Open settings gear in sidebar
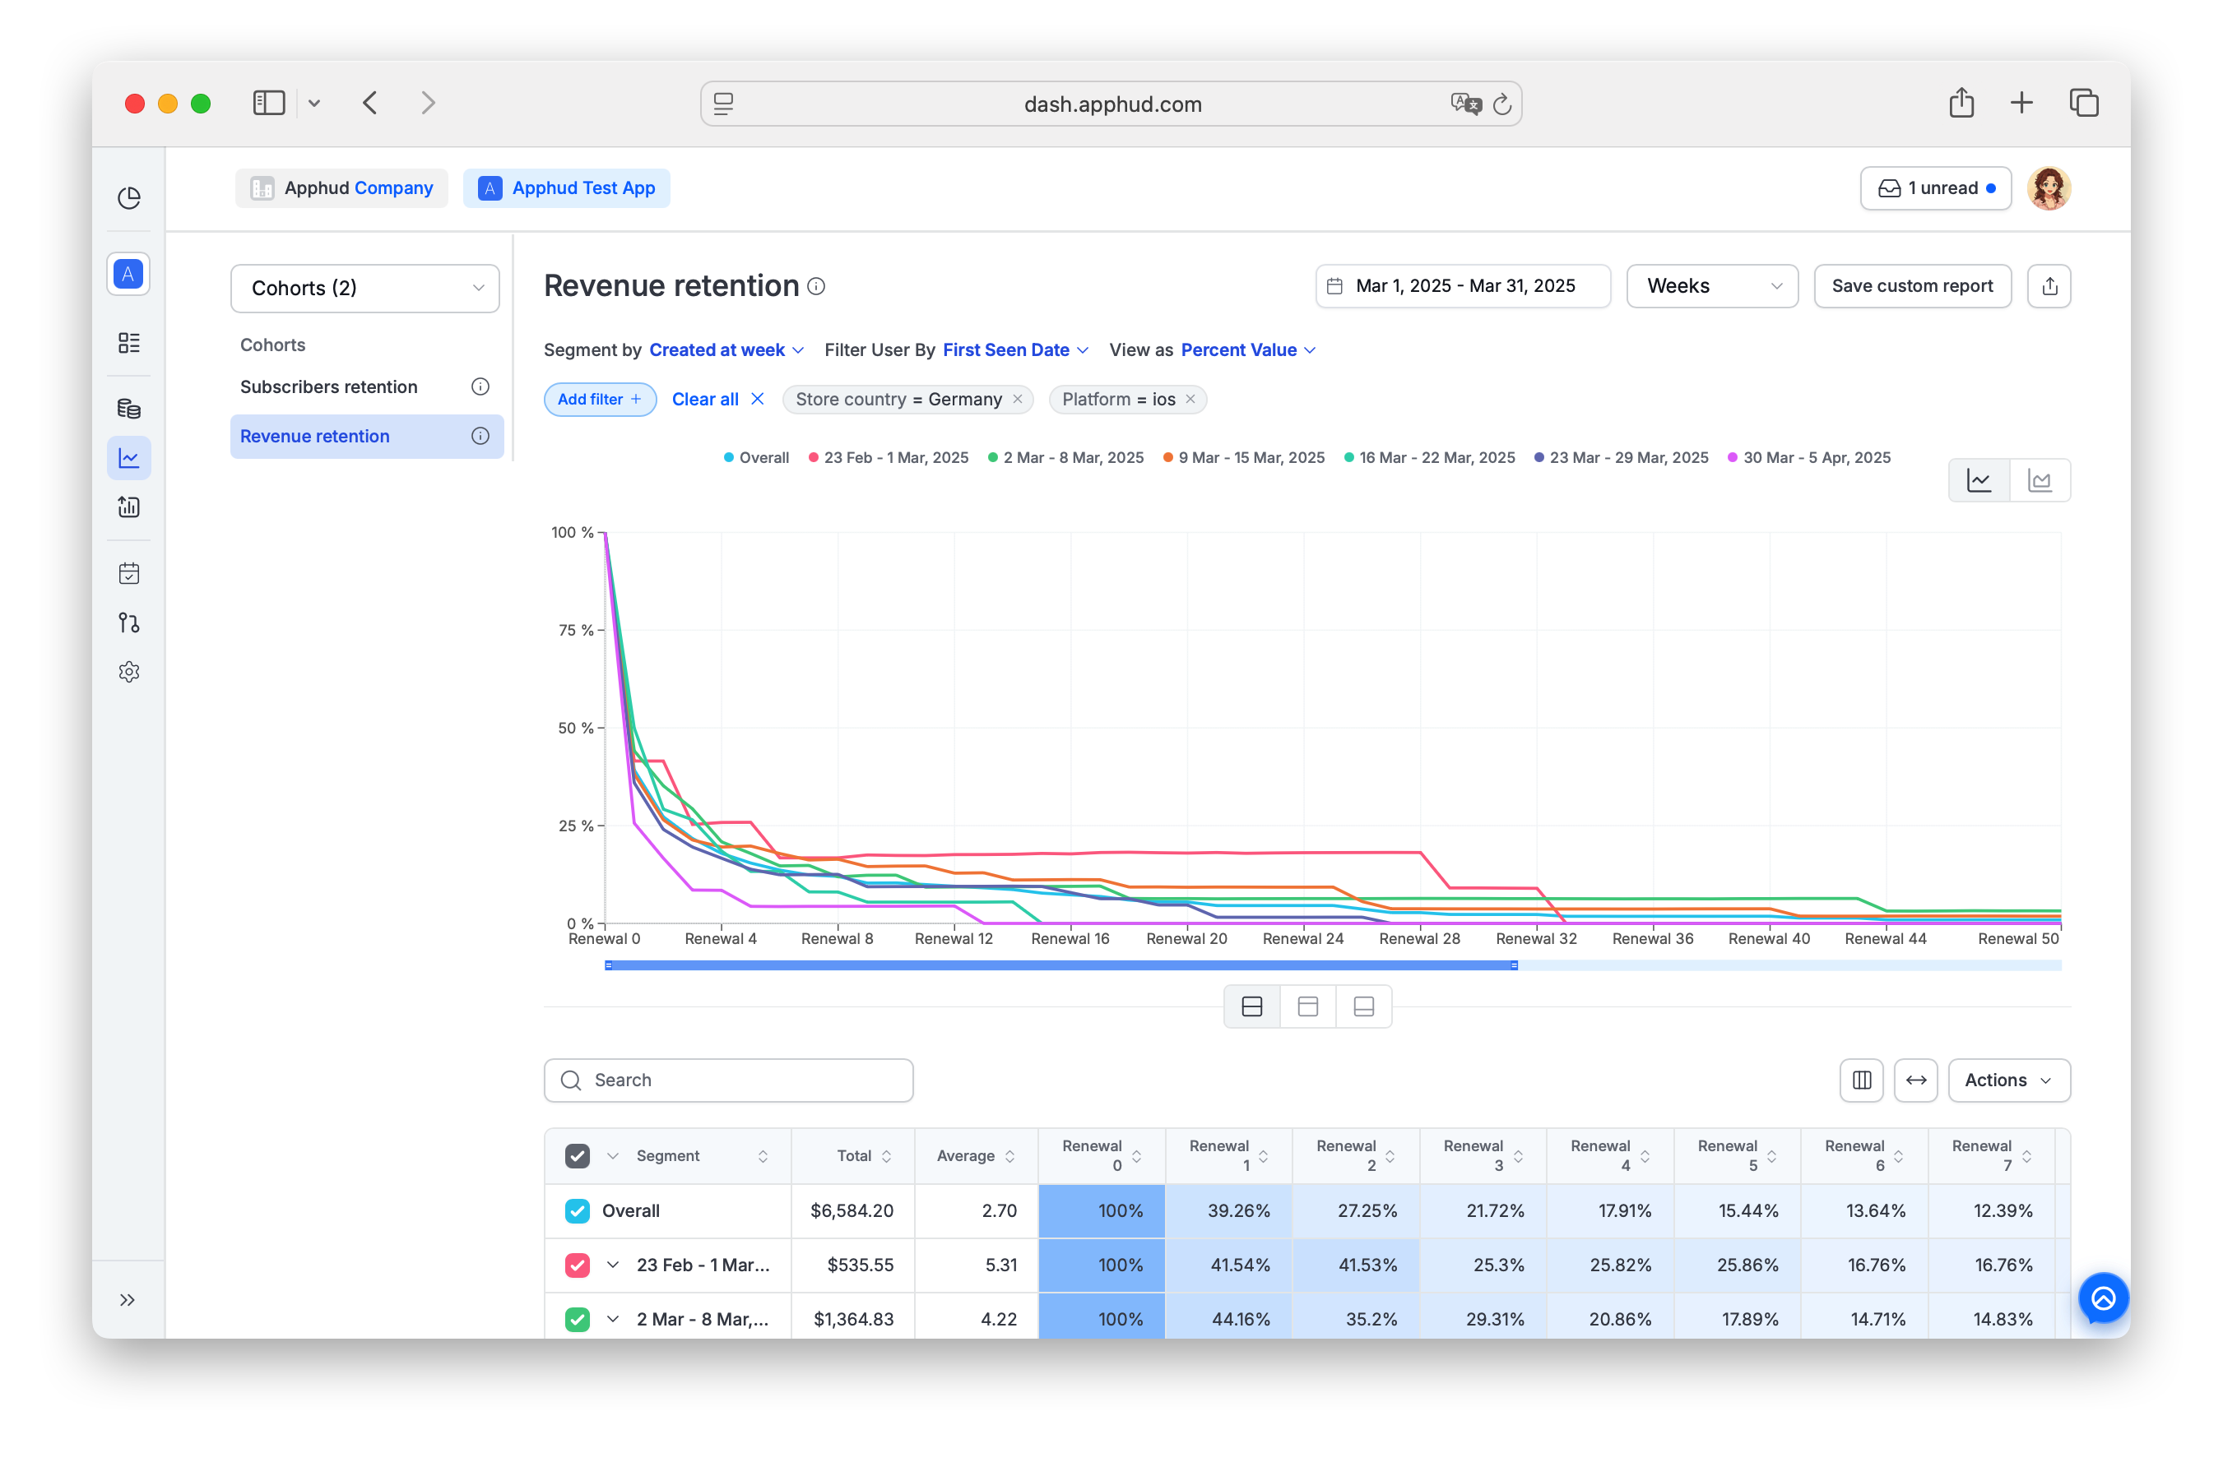The height and width of the screenshot is (1462, 2223). click(x=129, y=672)
